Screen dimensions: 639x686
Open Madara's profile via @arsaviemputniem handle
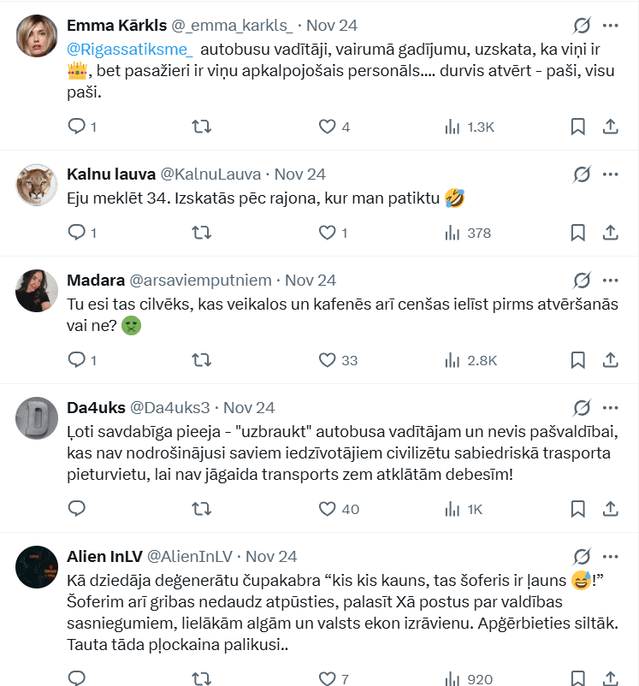click(x=200, y=281)
